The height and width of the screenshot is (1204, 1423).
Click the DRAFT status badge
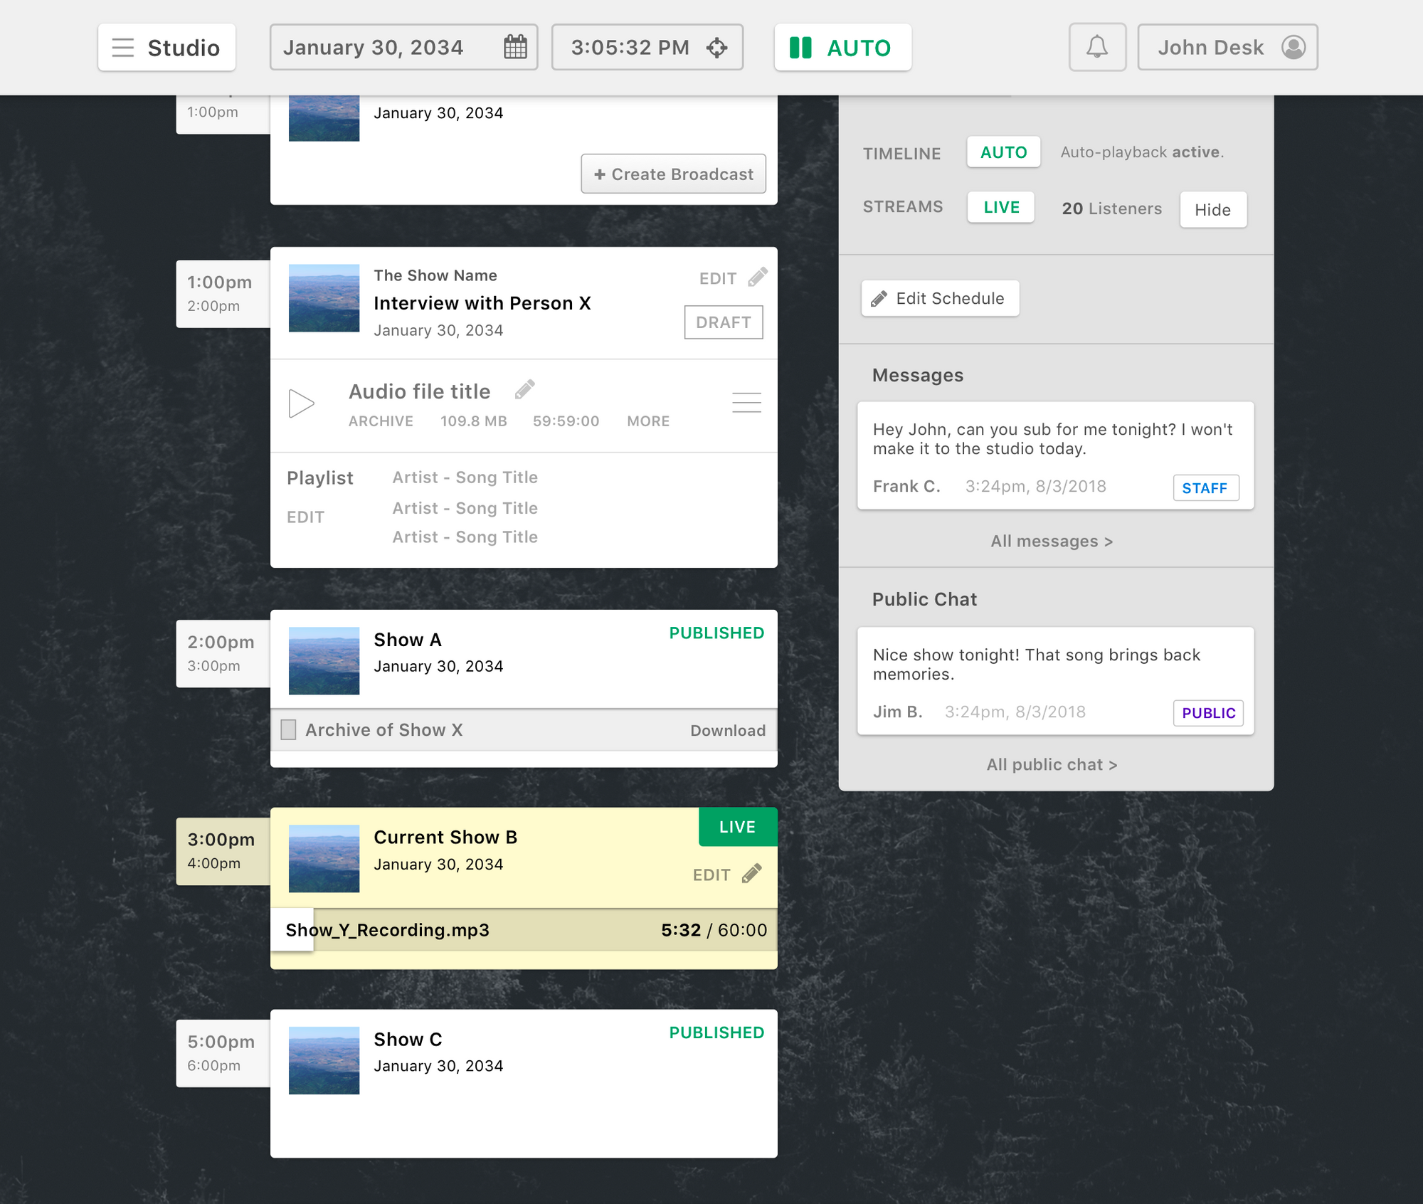pyautogui.click(x=724, y=322)
